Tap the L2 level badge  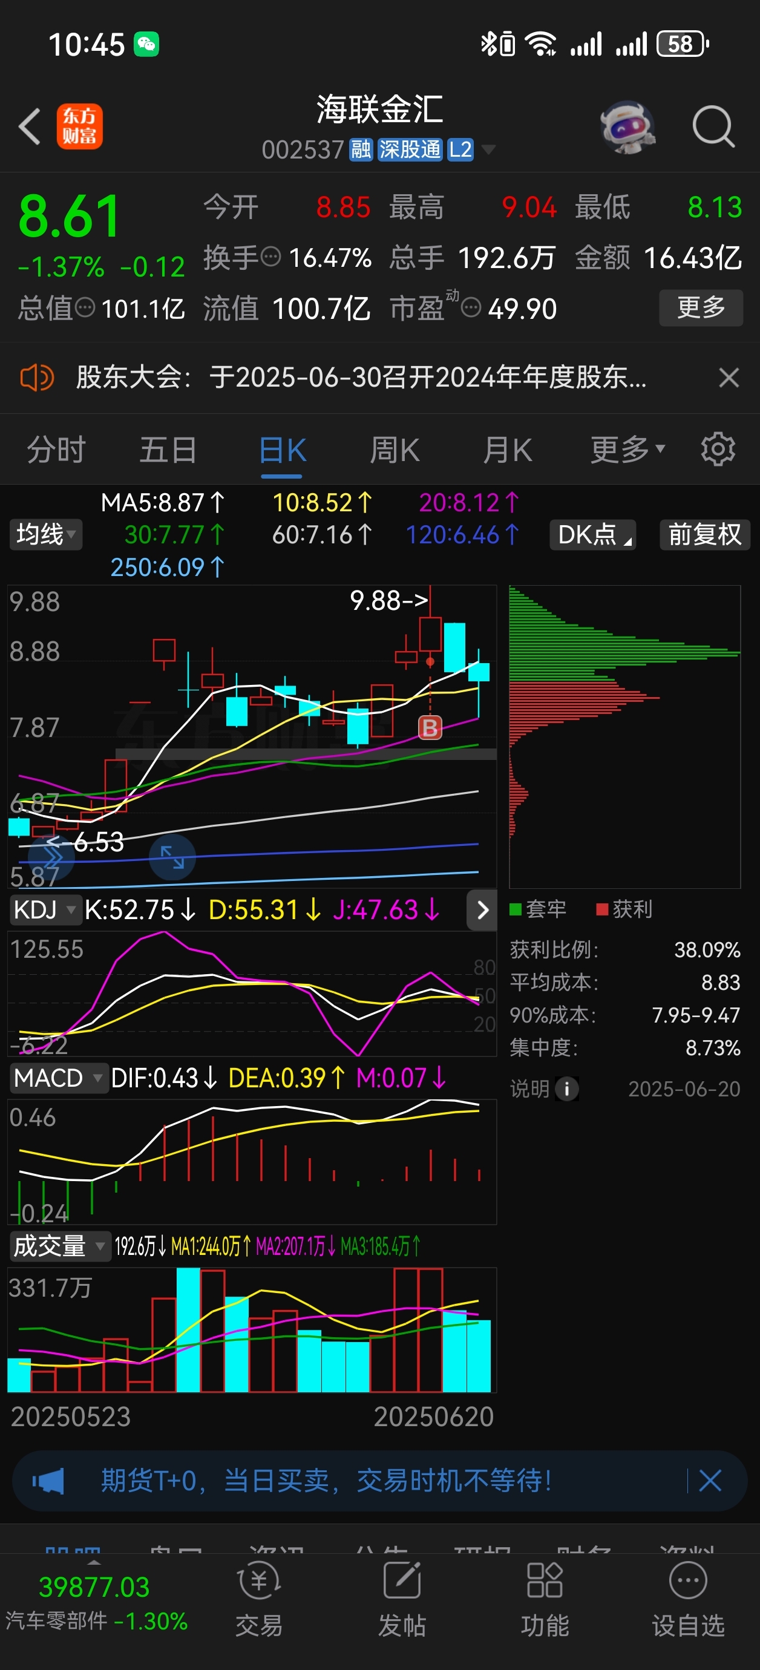(460, 150)
